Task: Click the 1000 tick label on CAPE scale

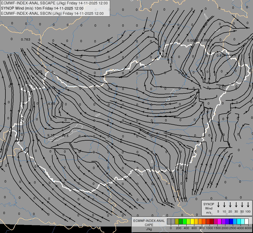Action: point(210,228)
